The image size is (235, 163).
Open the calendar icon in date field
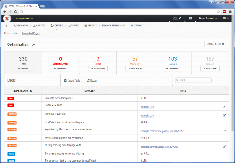tap(223, 44)
